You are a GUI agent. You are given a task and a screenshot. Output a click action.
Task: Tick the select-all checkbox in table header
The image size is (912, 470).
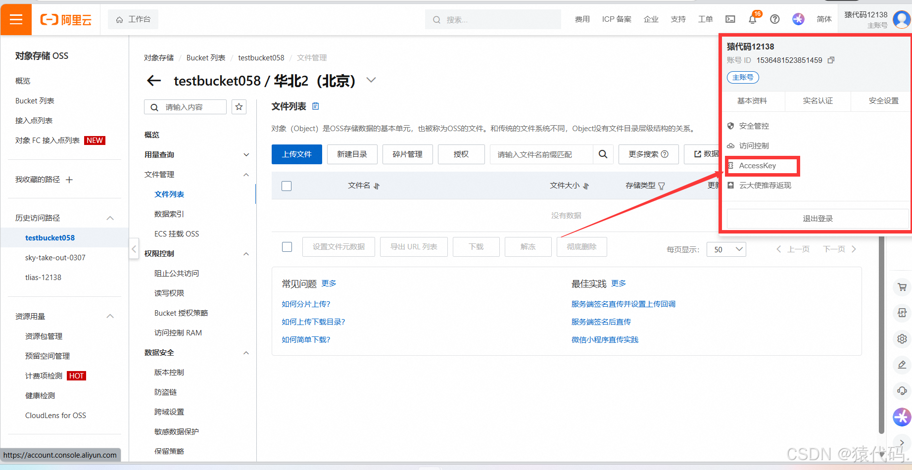click(x=287, y=186)
